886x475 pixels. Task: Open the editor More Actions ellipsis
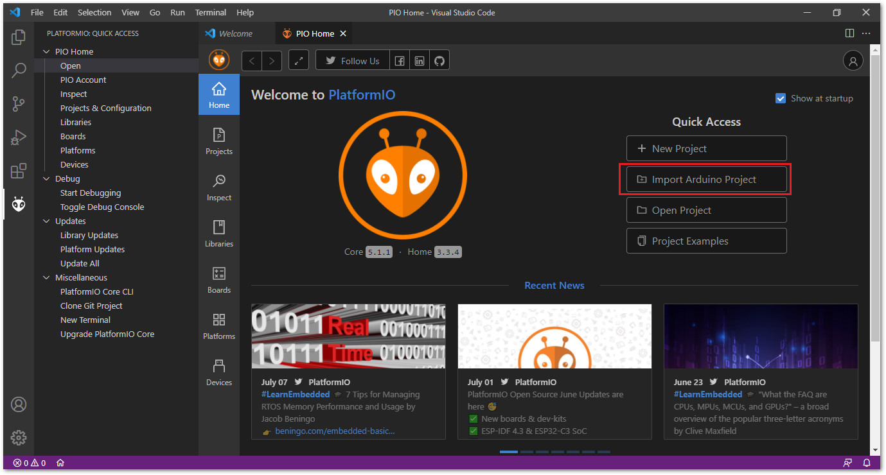coord(866,33)
